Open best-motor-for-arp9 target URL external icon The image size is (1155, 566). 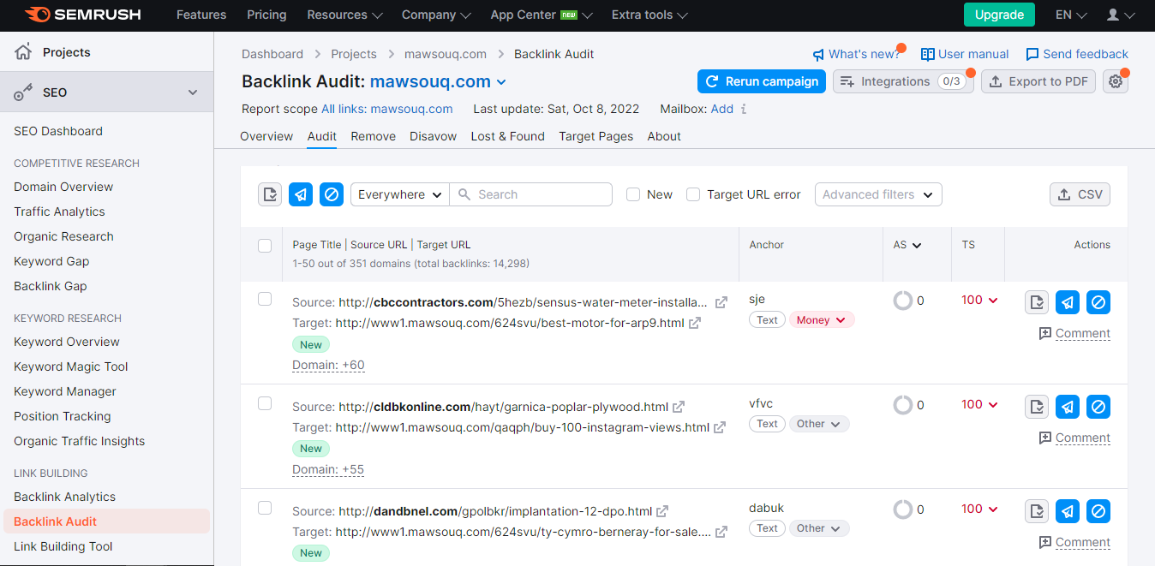695,323
